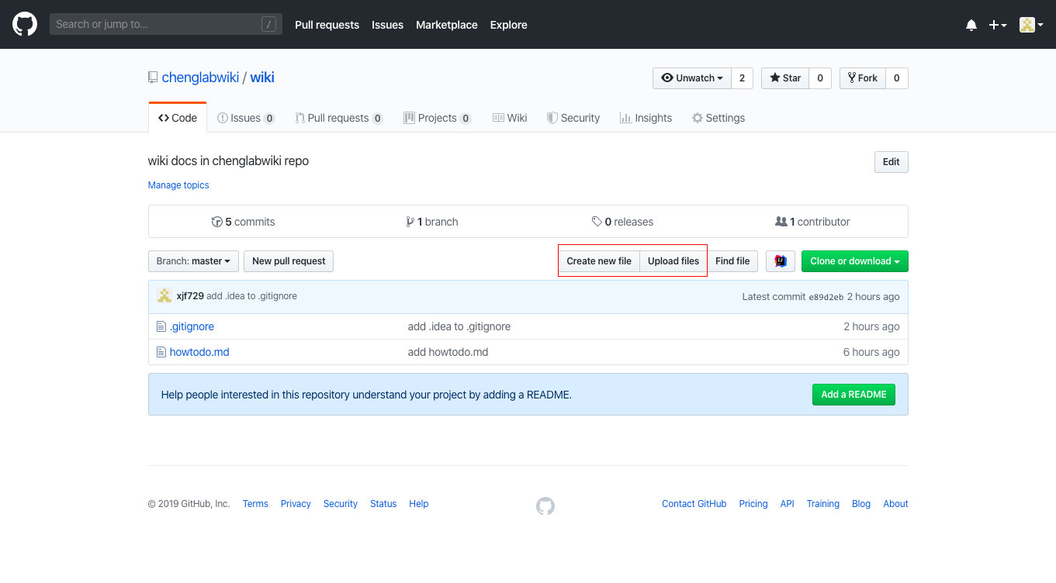
Task: Open the Unwatch dropdown
Action: click(x=692, y=78)
